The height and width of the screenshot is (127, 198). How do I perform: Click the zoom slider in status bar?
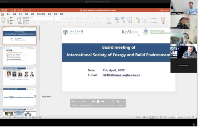tap(177, 117)
